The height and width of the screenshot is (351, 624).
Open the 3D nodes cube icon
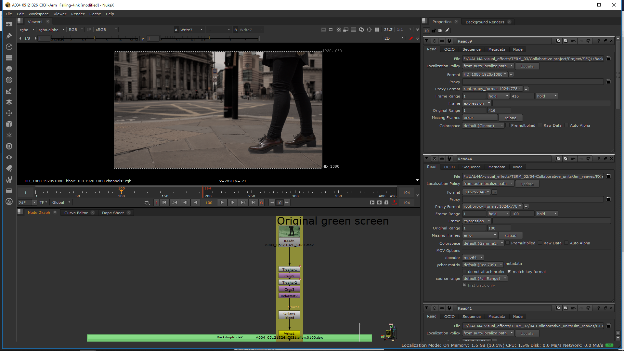point(9,124)
